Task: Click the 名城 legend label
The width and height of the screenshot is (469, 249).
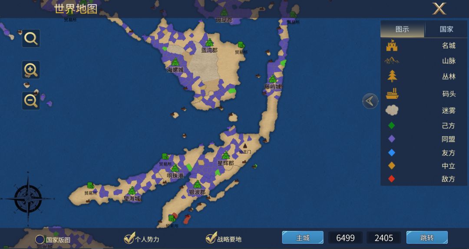Action: pyautogui.click(x=449, y=46)
